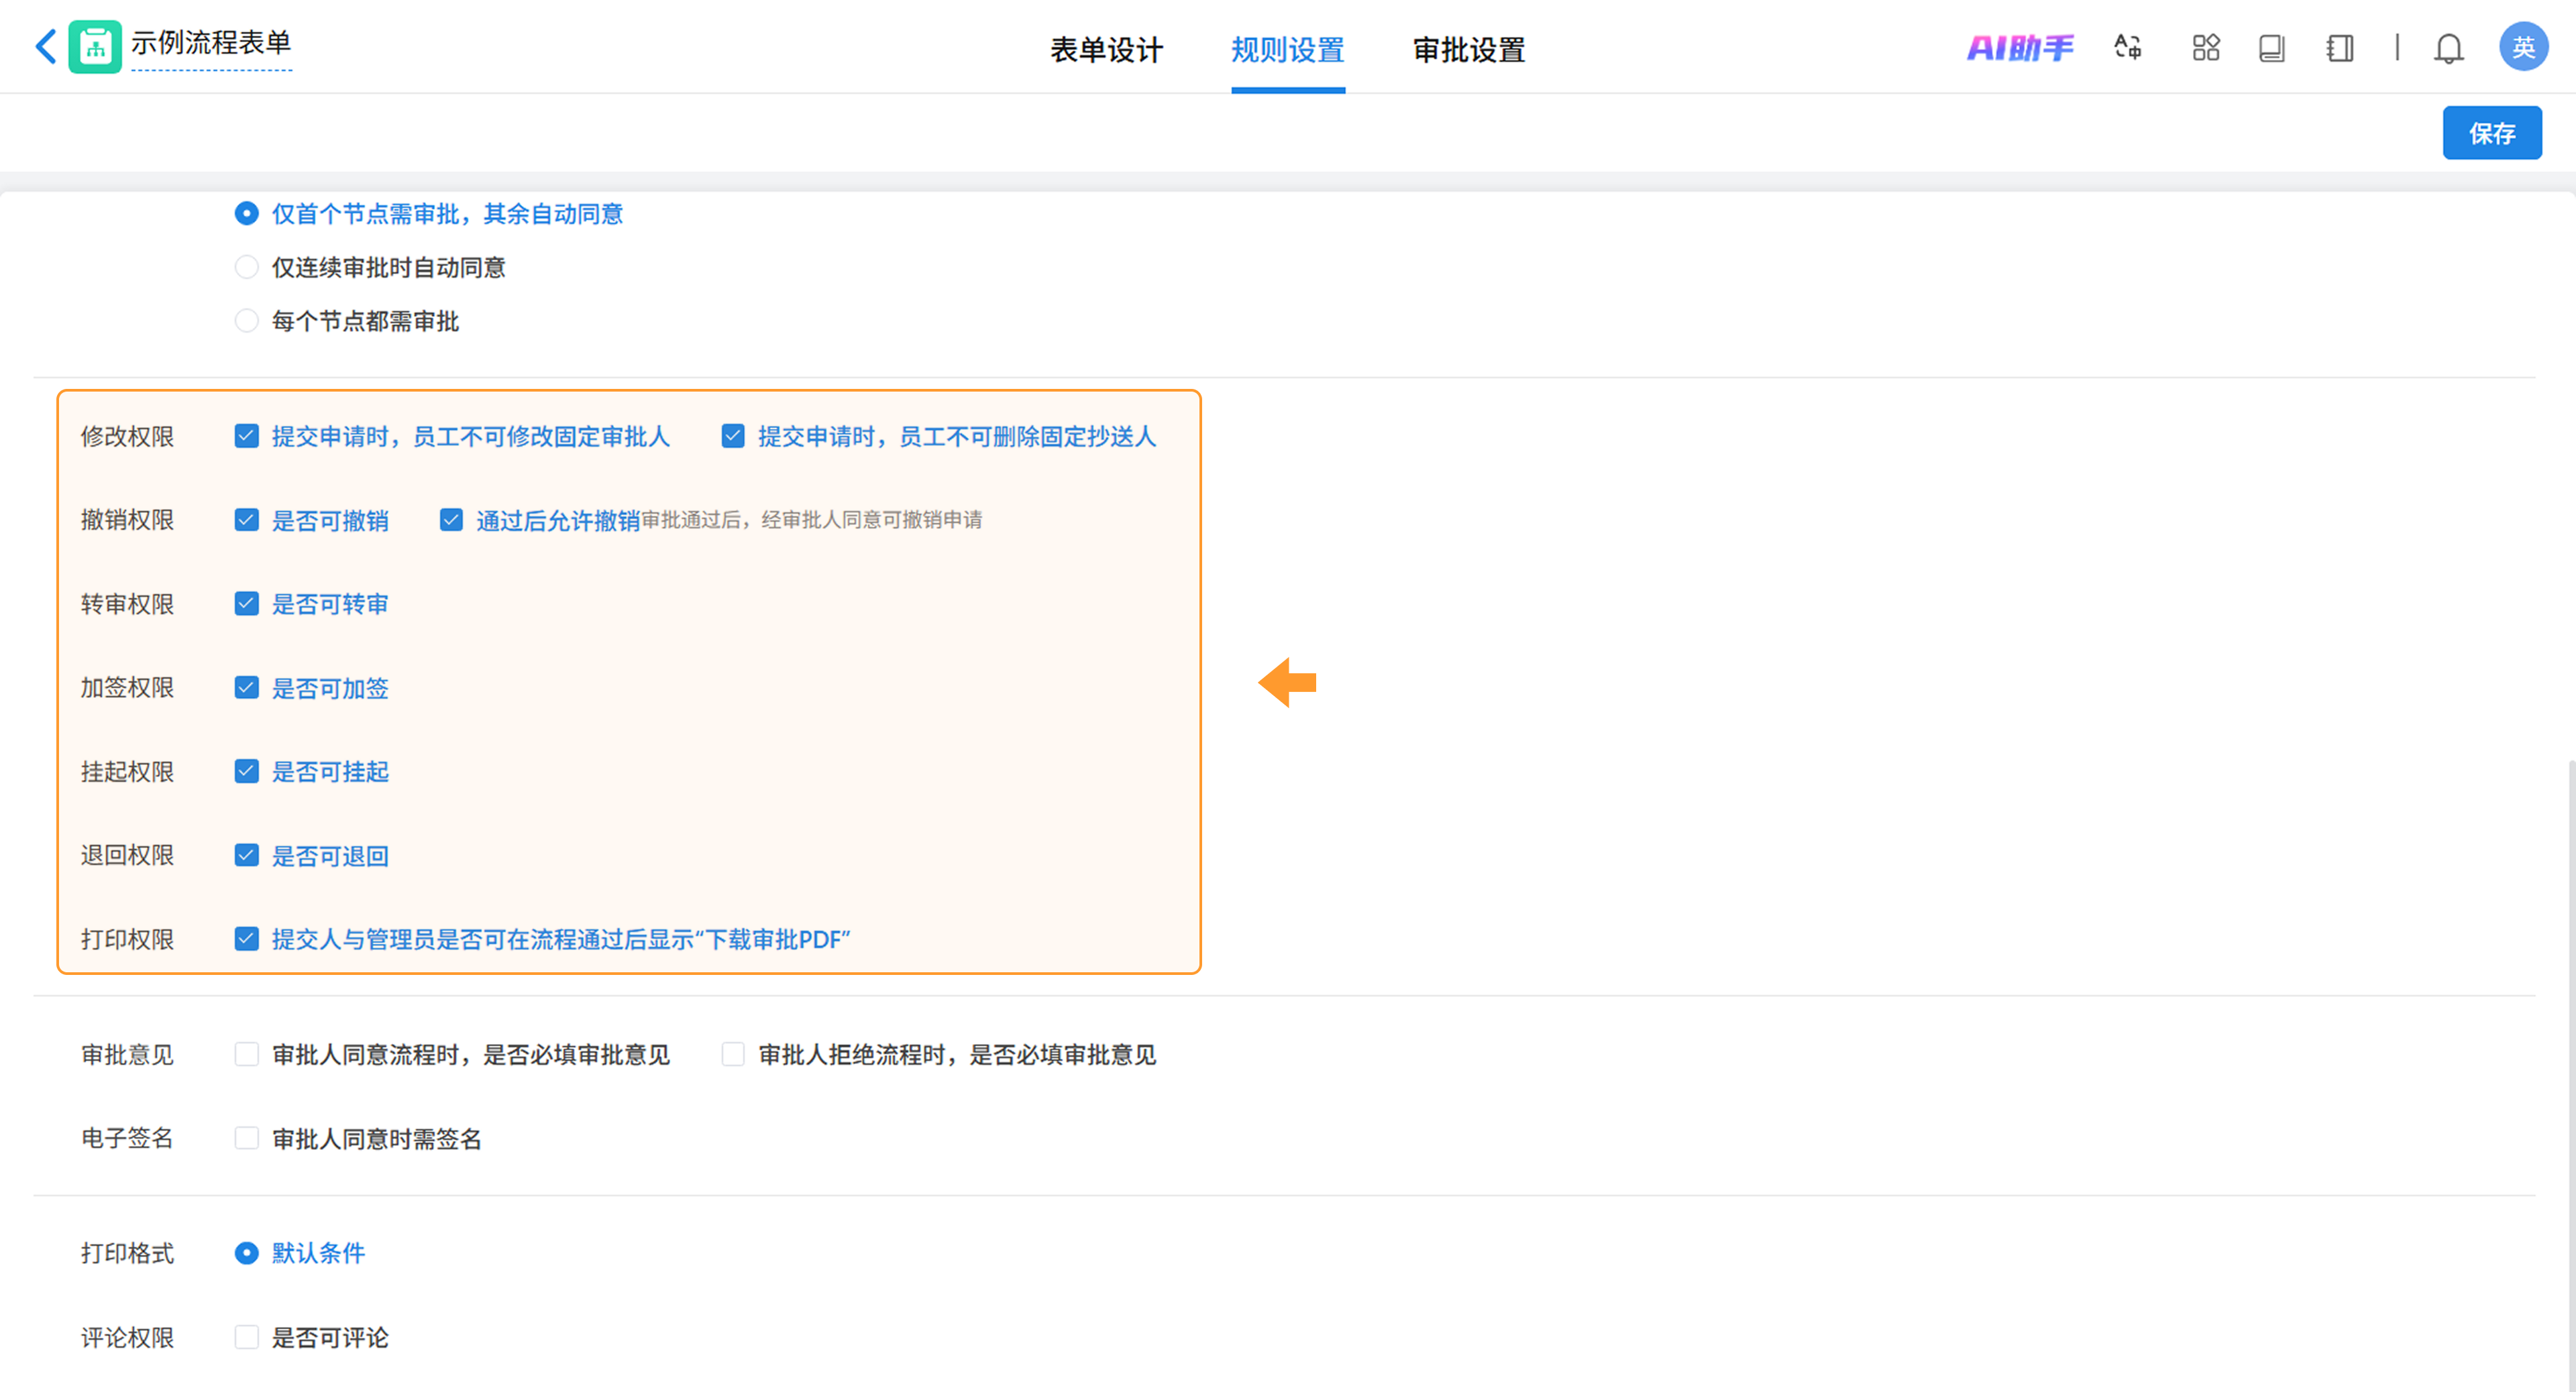
Task: Open the apps grid icon
Action: (2205, 47)
